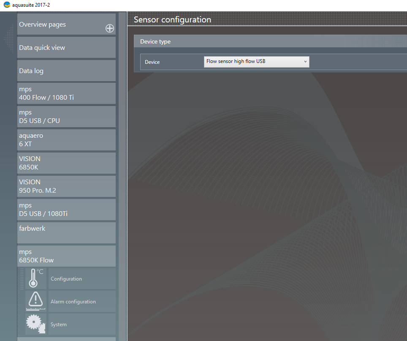
Task: Open the Device type dropdown
Action: [x=256, y=62]
